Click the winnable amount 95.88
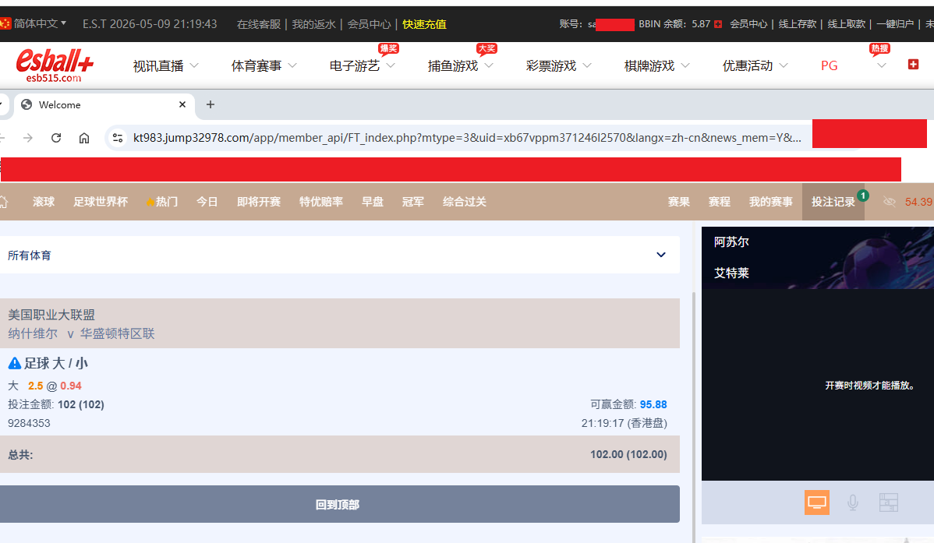The width and height of the screenshot is (934, 543). point(653,404)
